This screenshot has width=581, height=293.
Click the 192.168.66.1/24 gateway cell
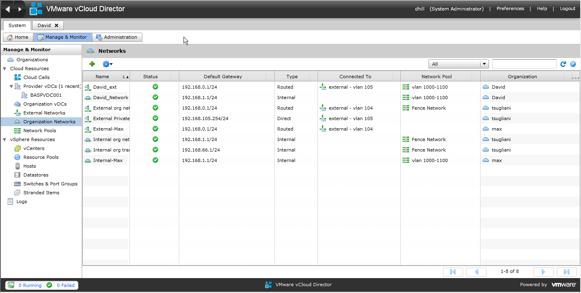click(x=202, y=150)
